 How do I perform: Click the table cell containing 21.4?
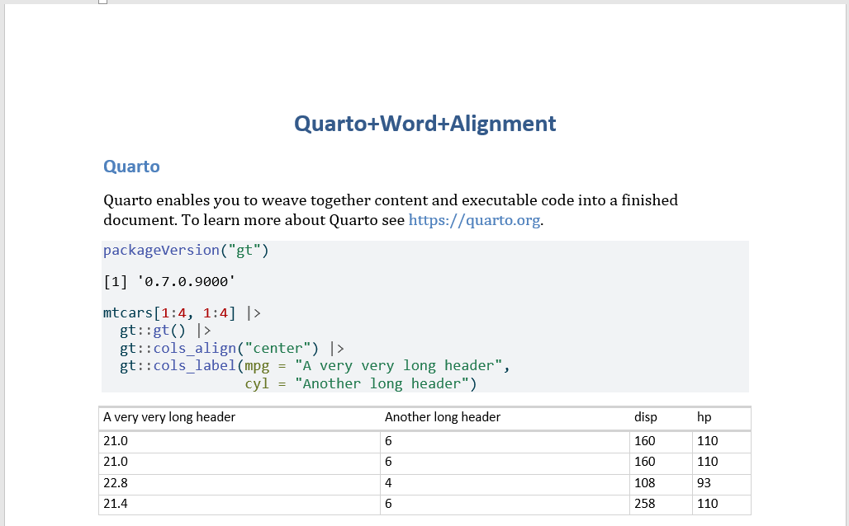(240, 504)
